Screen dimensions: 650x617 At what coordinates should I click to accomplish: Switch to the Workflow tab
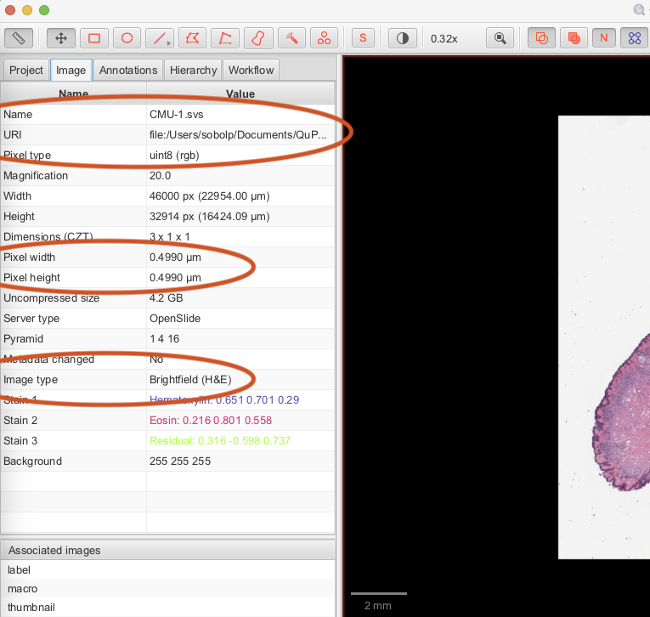252,70
